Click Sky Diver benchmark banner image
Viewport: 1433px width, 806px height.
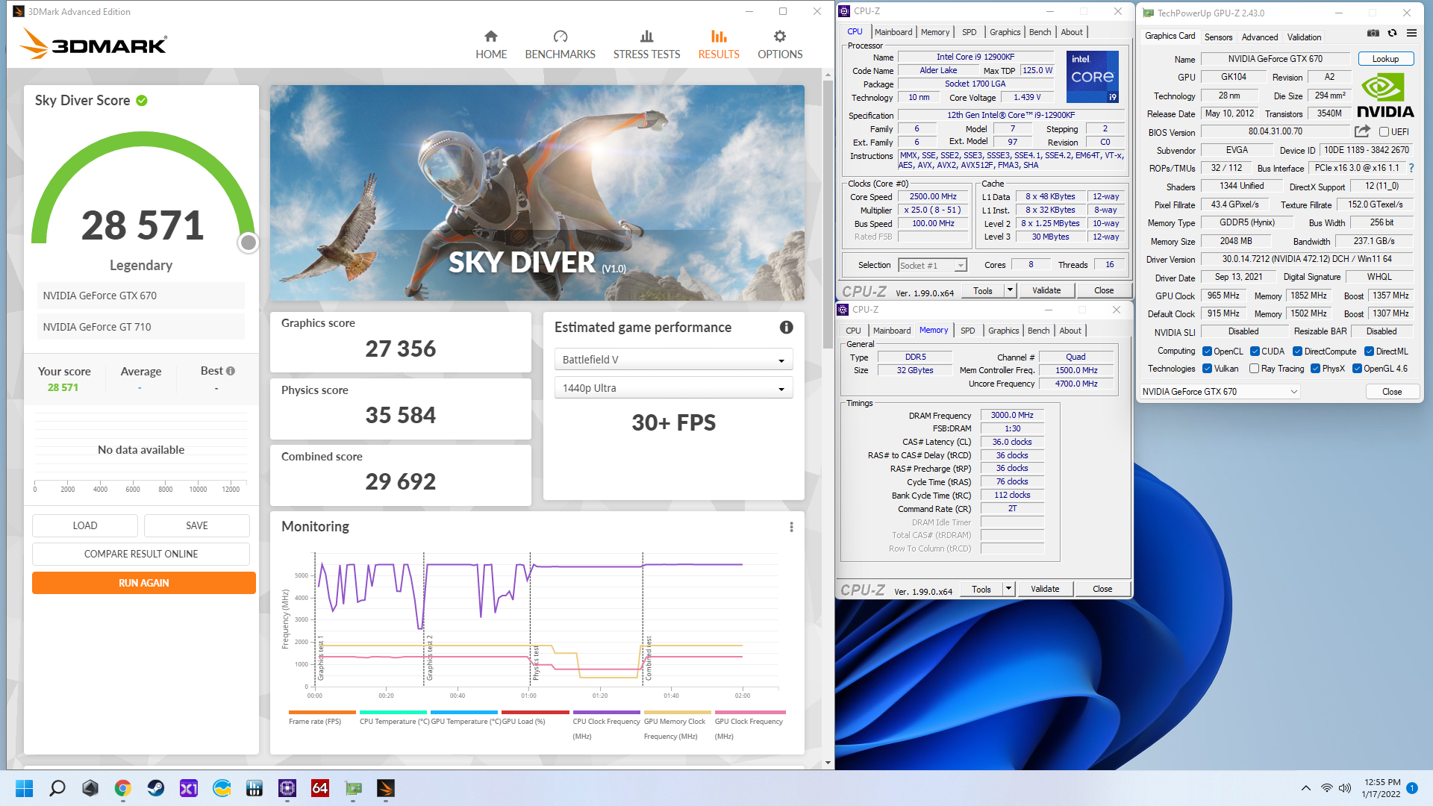point(537,193)
